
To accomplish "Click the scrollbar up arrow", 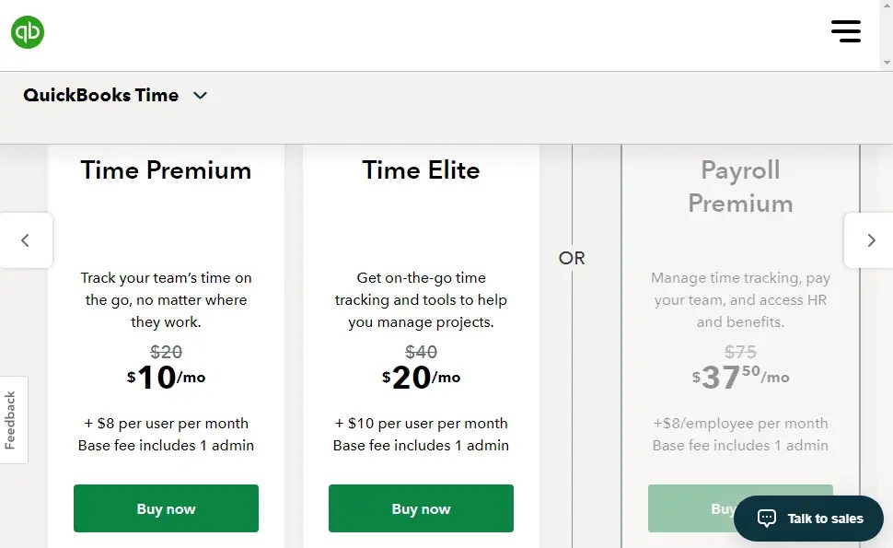I will coord(887,7).
